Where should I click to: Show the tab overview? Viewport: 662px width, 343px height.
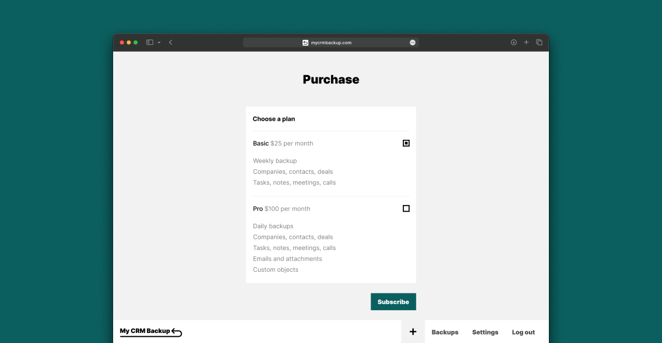pyautogui.click(x=539, y=42)
